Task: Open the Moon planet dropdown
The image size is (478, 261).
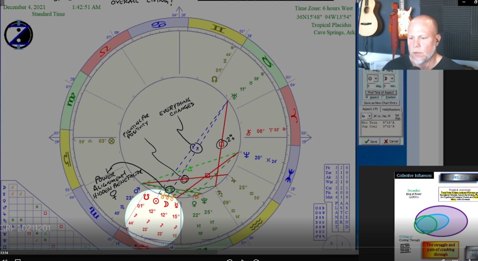Action: [x=389, y=78]
